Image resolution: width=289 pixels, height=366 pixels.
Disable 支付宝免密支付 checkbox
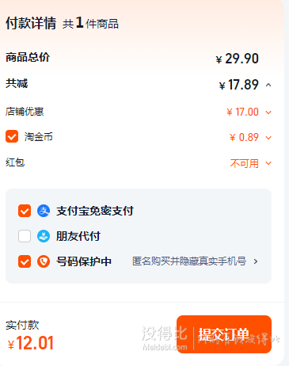pyautogui.click(x=25, y=211)
